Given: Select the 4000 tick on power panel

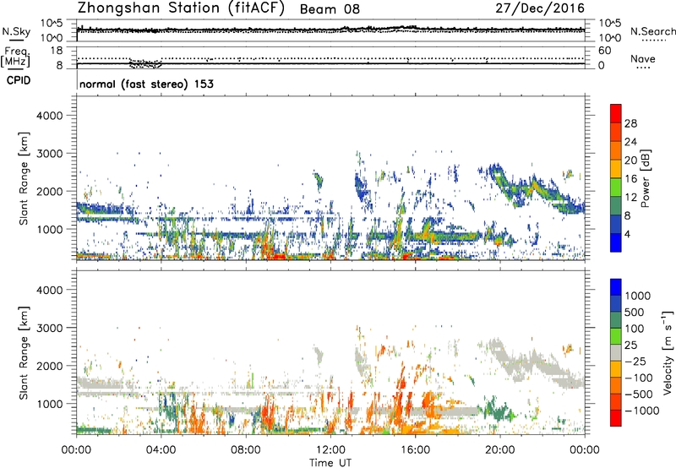Looking at the screenshot, I should (x=49, y=116).
